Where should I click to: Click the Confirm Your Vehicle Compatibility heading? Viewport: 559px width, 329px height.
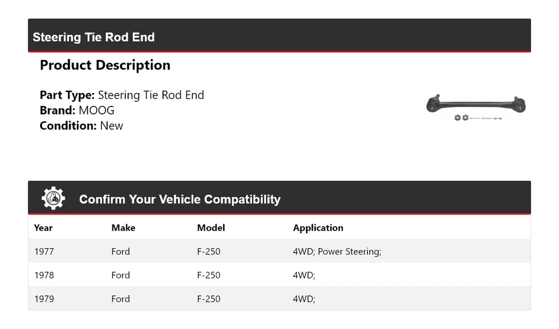coord(179,199)
